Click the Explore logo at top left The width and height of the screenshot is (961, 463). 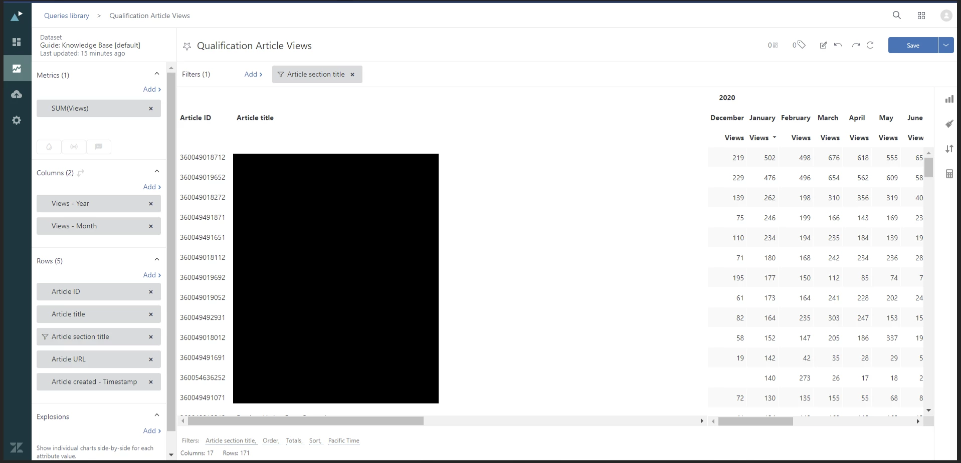tap(17, 16)
